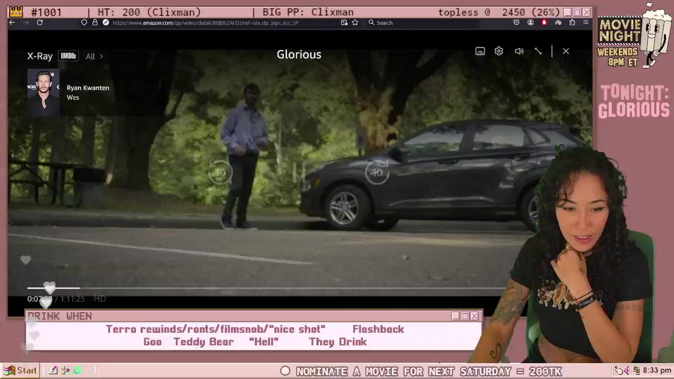The width and height of the screenshot is (674, 379).
Task: Click the nominate a movie ticker text
Action: (x=429, y=371)
